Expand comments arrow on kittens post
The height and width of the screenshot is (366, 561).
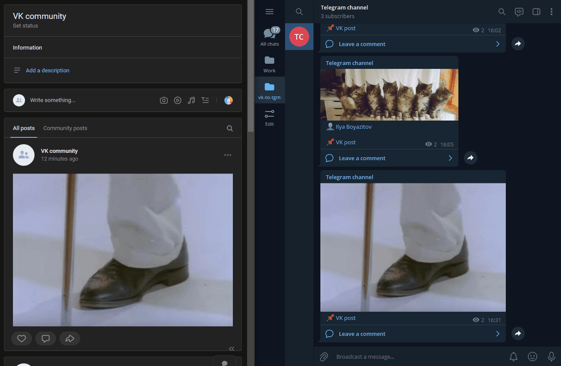[450, 158]
